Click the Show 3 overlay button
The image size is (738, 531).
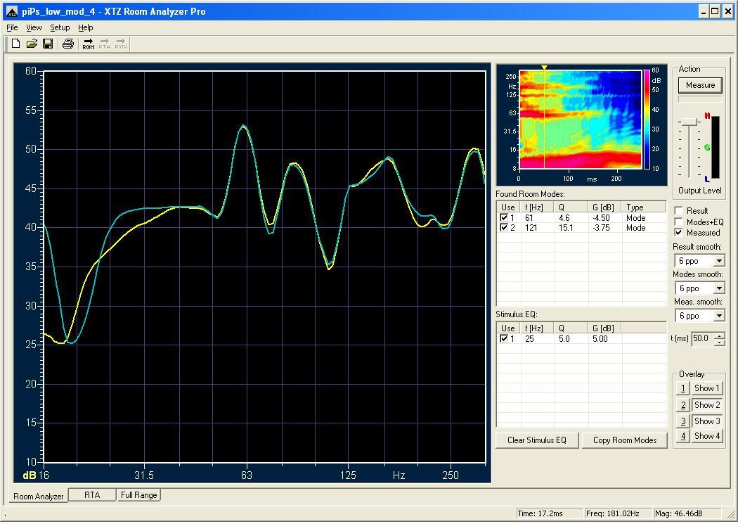(707, 421)
